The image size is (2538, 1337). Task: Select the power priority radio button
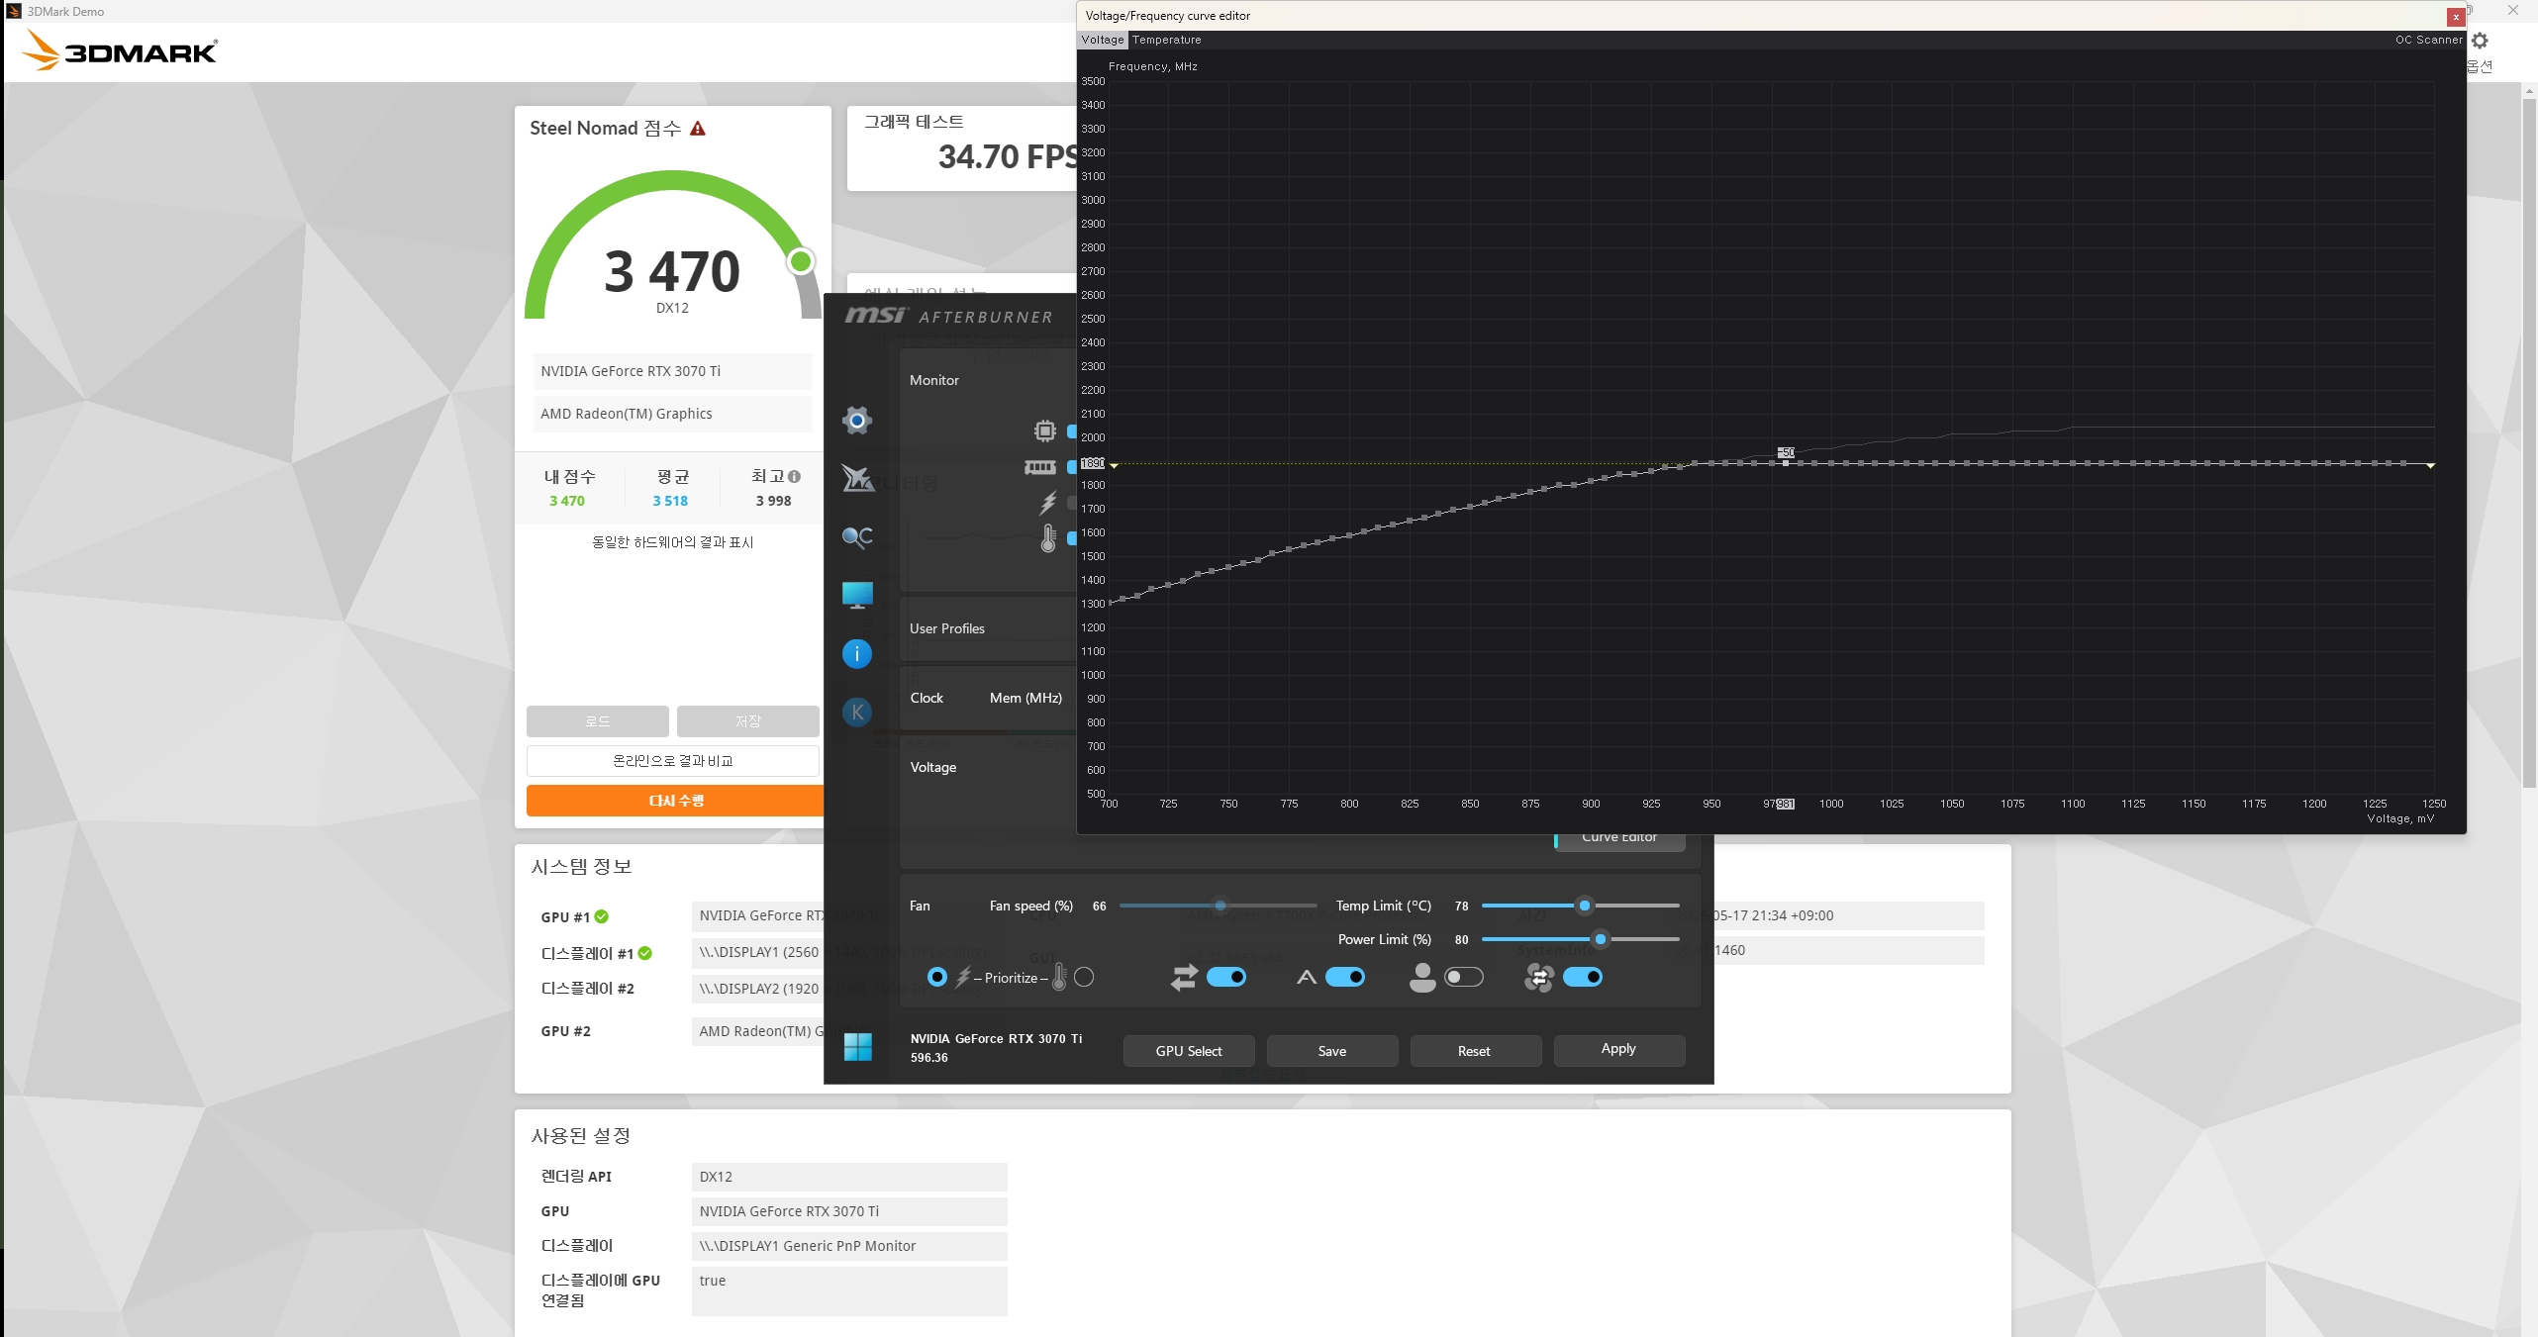click(x=936, y=978)
